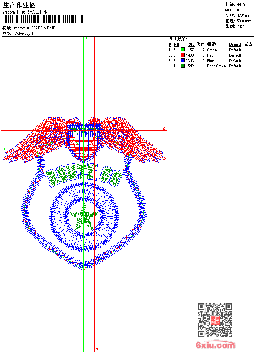
Task: Click the QR code at bottom right
Action: [215, 320]
